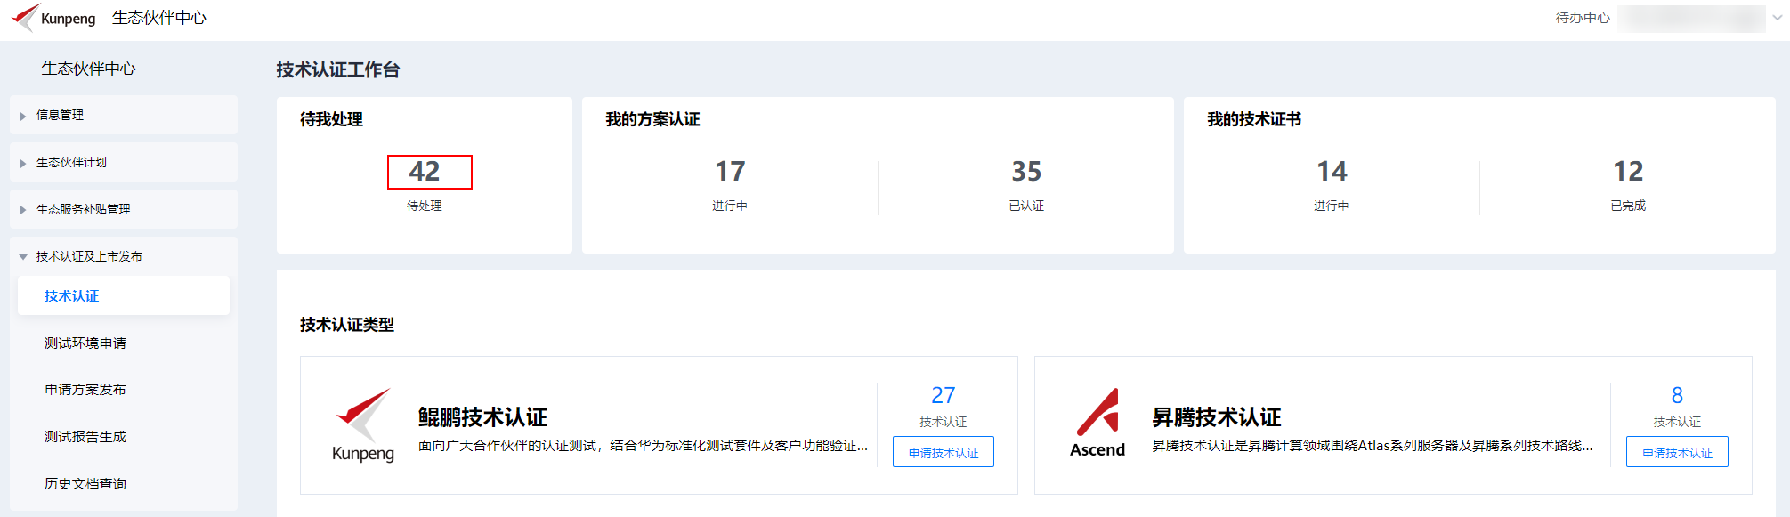
Task: Click the blurred user name in header
Action: tap(1691, 19)
